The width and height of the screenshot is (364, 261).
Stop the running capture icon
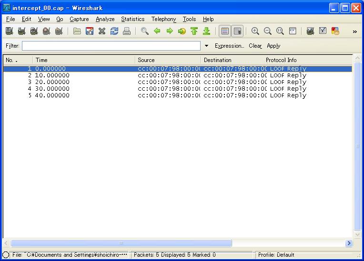point(46,31)
